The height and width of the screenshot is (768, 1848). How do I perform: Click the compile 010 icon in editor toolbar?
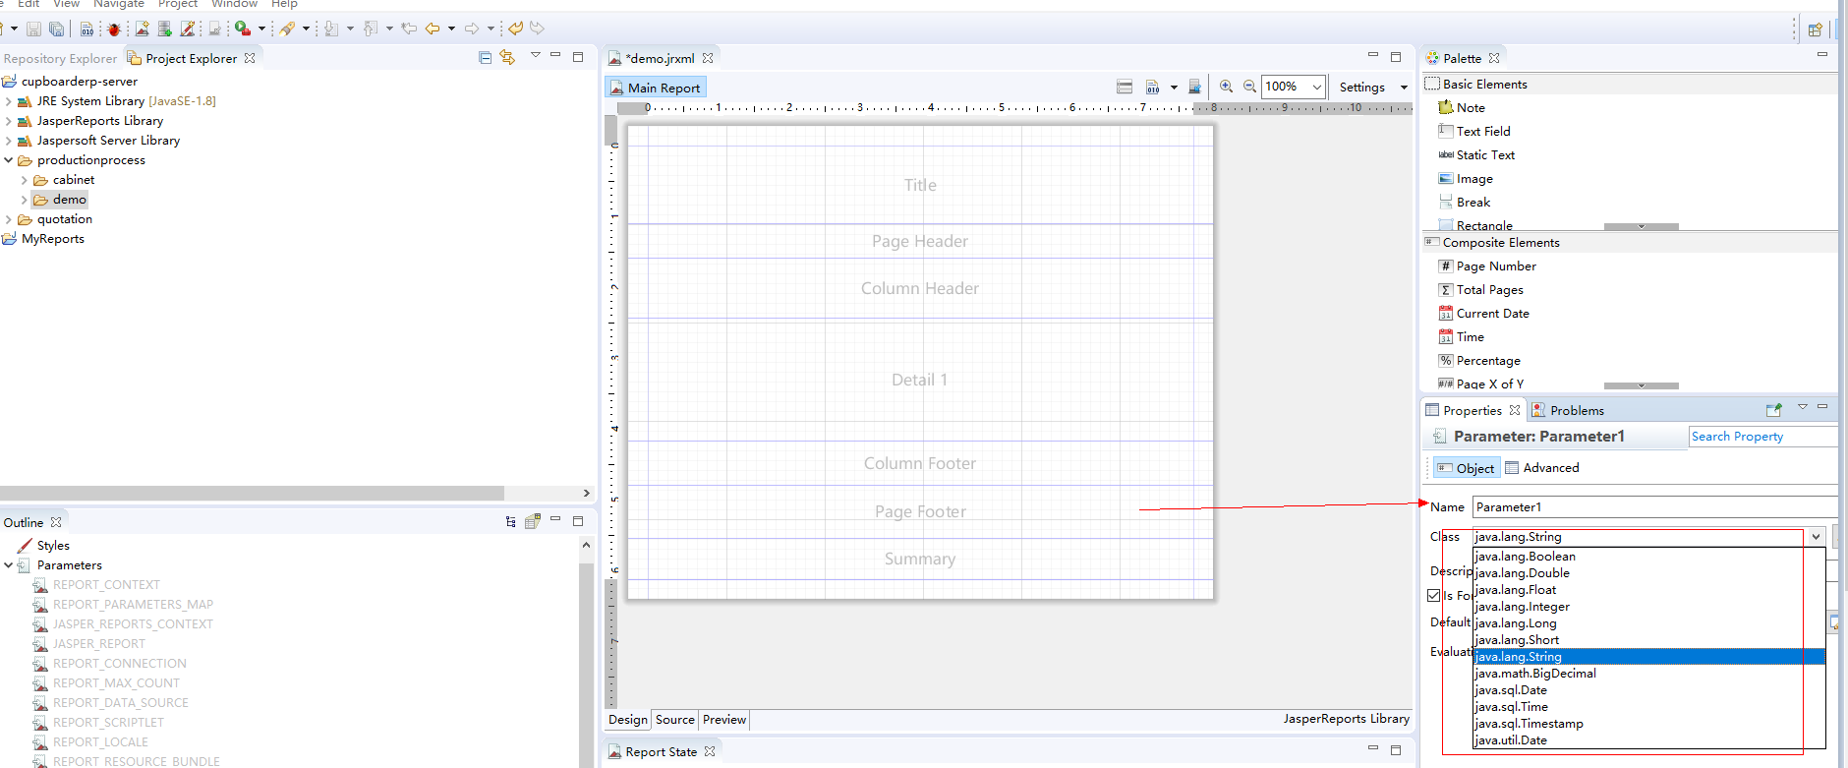(1152, 88)
